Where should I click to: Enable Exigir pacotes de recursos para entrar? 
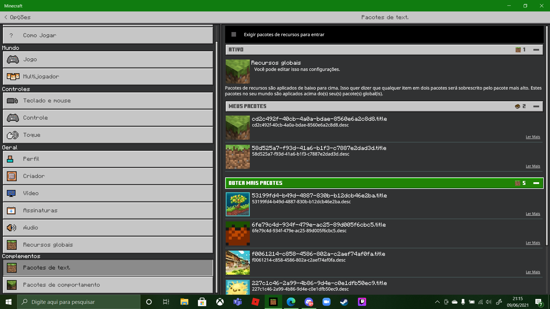click(x=234, y=34)
